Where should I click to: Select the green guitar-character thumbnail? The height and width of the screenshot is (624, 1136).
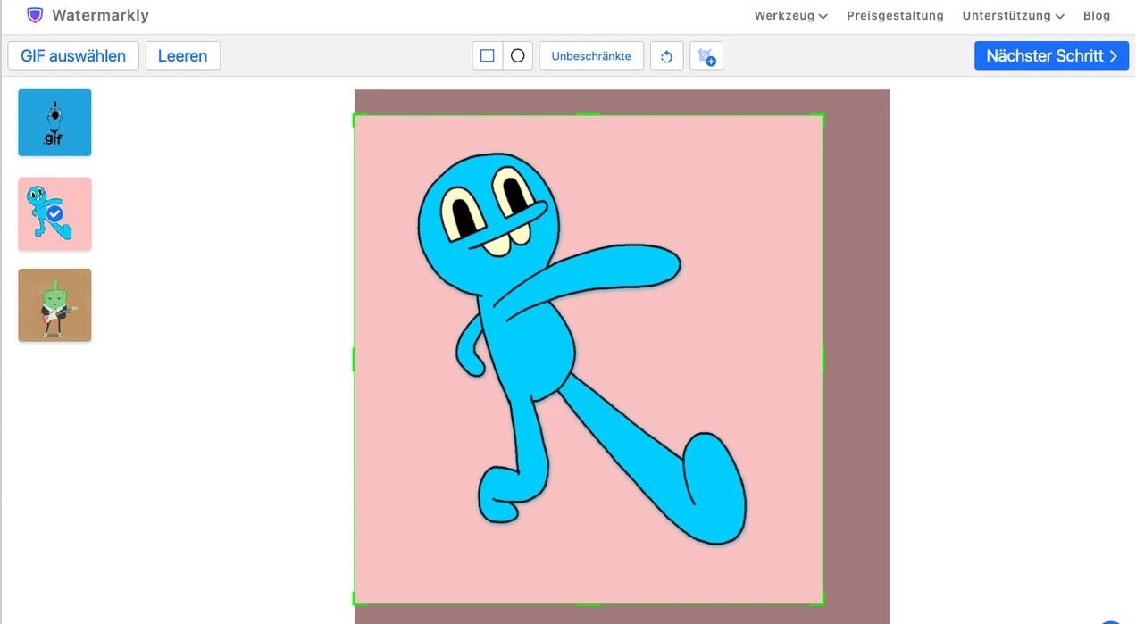point(54,305)
